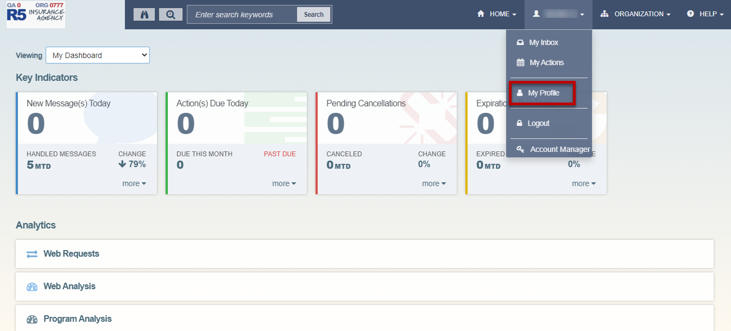Open the Viewing My Dashboard dropdown

[x=98, y=55]
